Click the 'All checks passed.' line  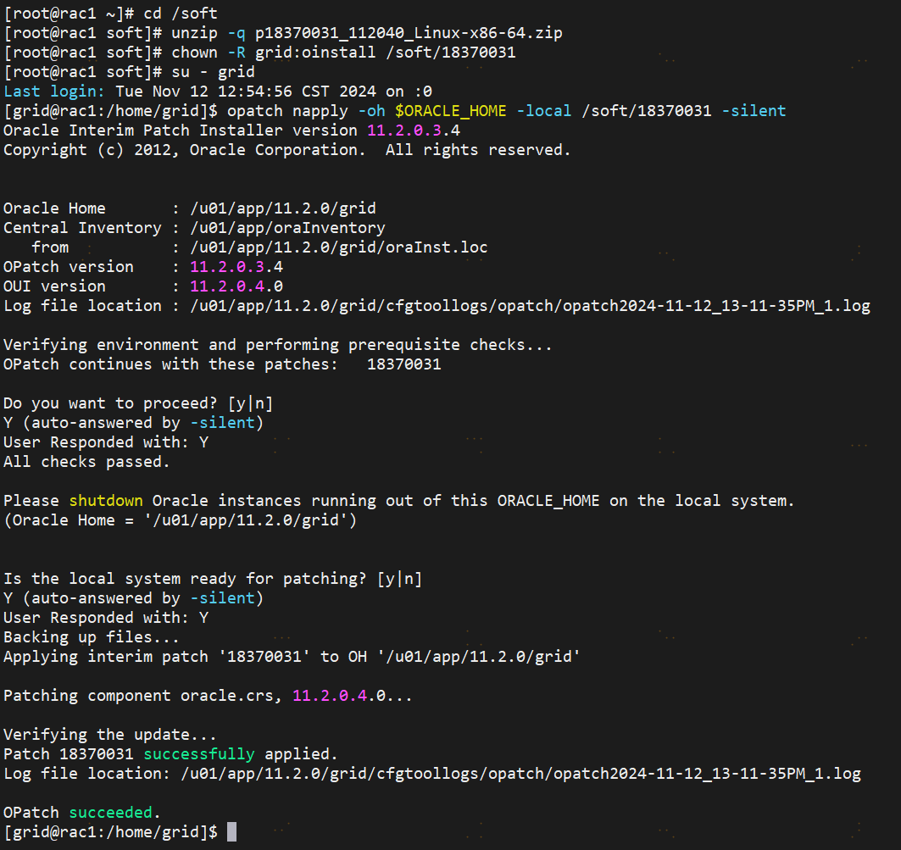click(86, 462)
